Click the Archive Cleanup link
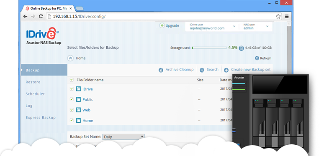This screenshot has height=156, width=324. 180,70
